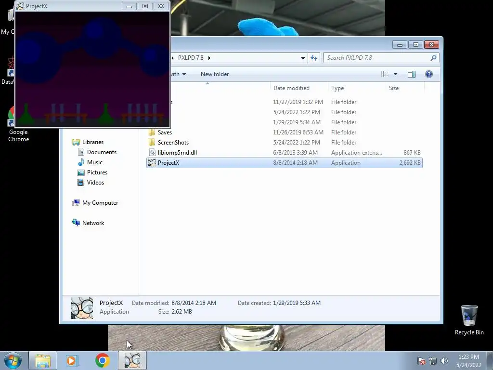Click the ProjectX thumbnail in details pane
493x370 pixels.
82,308
